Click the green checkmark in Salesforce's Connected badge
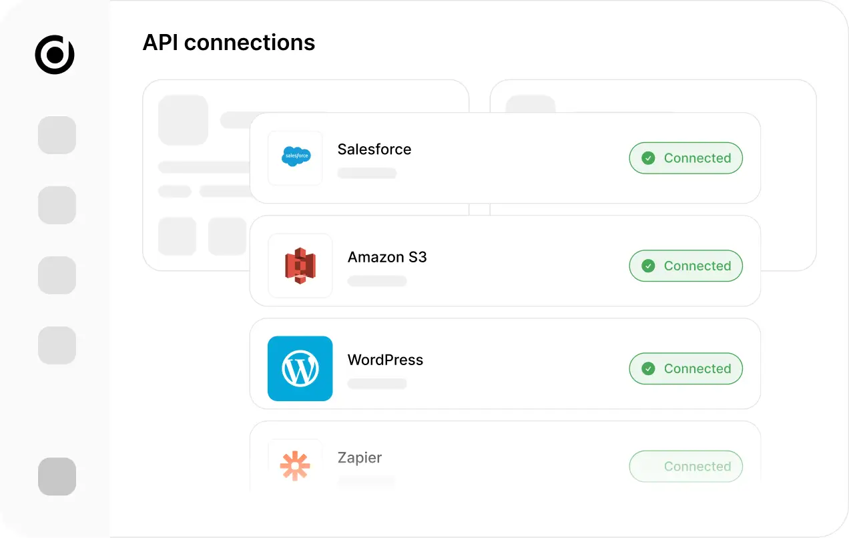 tap(648, 158)
